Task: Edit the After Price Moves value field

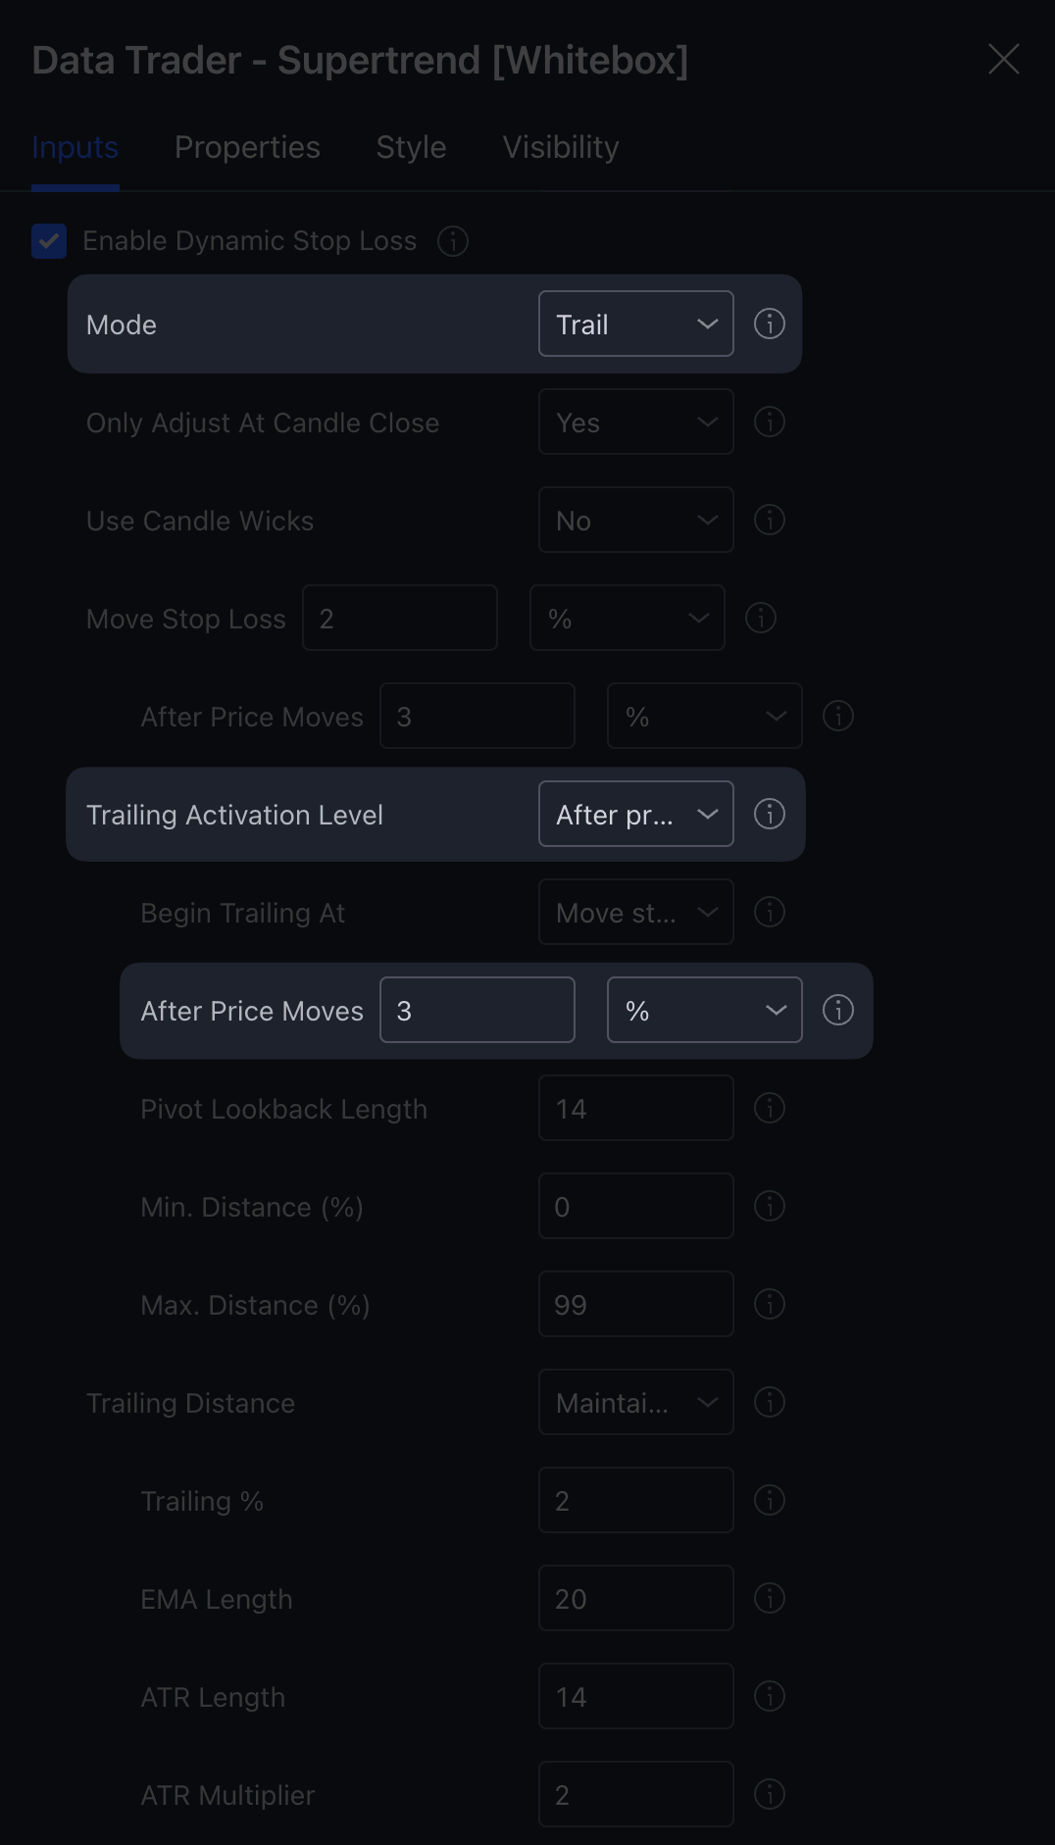Action: point(477,1010)
